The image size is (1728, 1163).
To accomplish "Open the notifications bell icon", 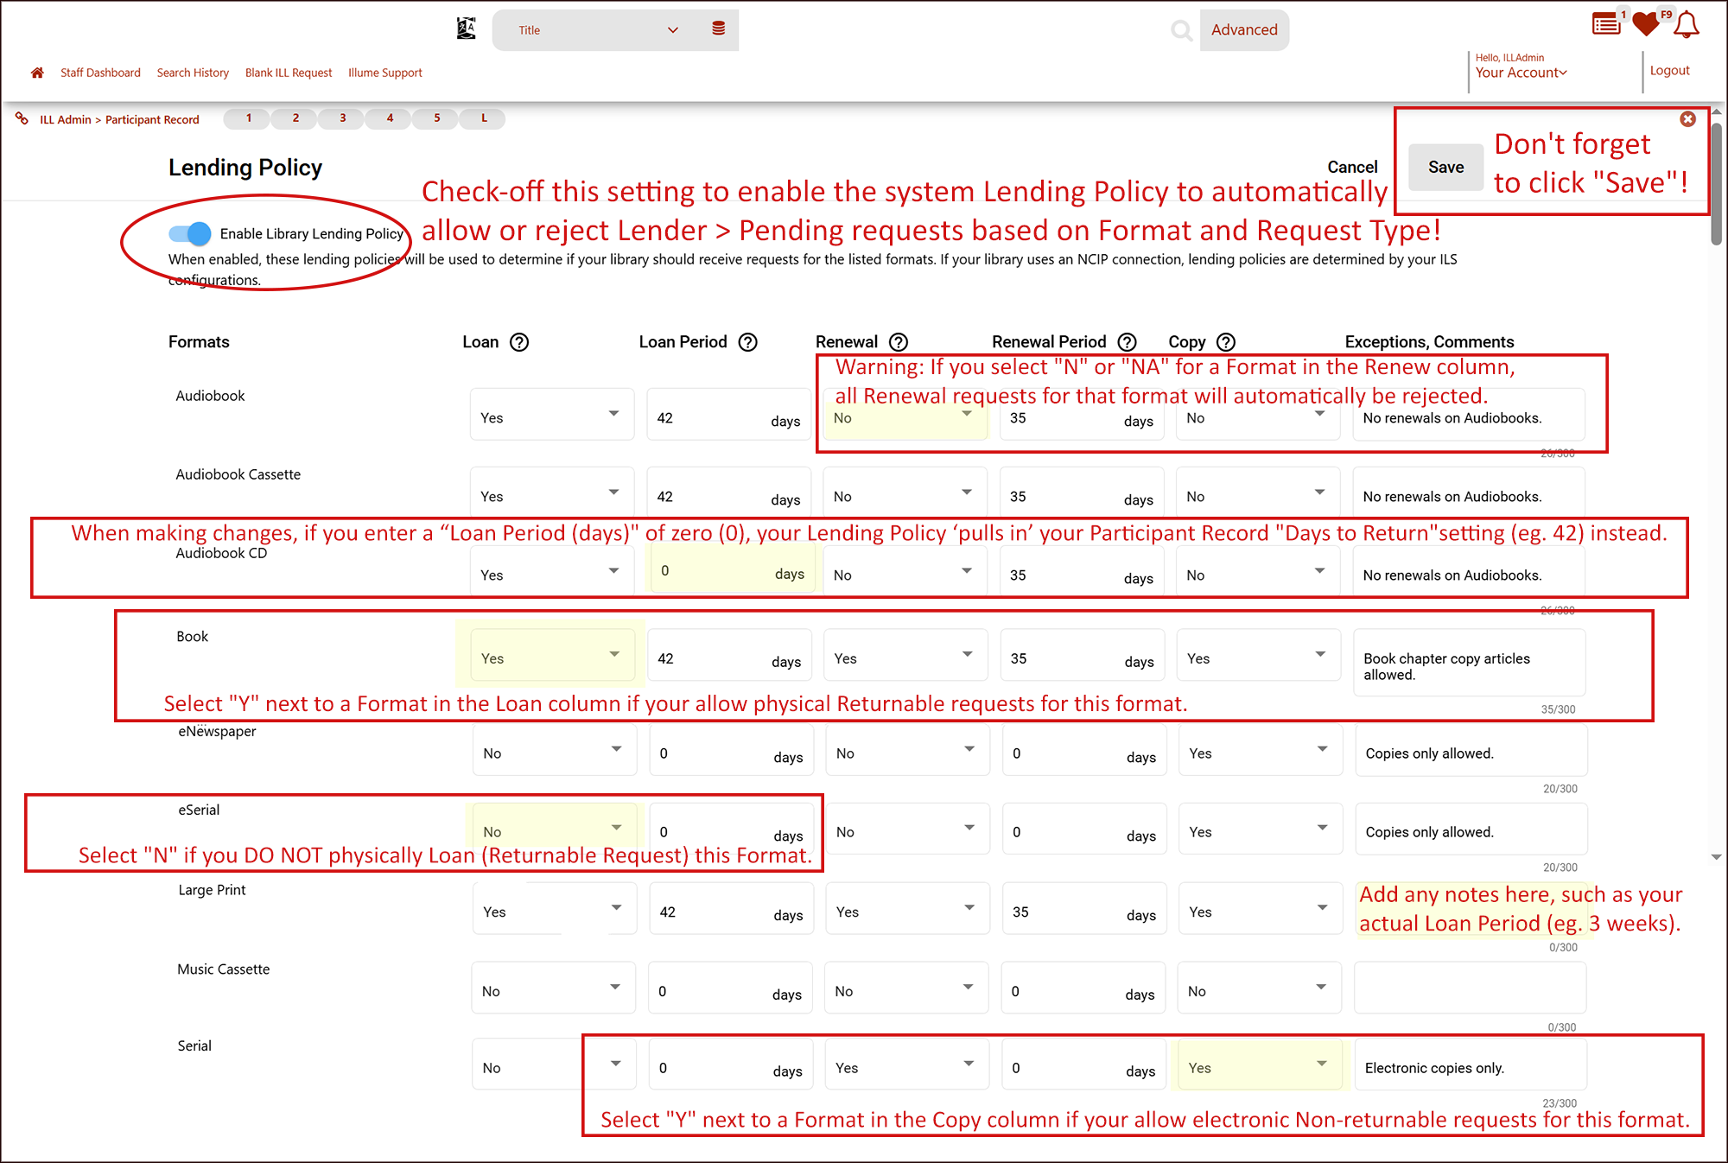I will click(1687, 24).
